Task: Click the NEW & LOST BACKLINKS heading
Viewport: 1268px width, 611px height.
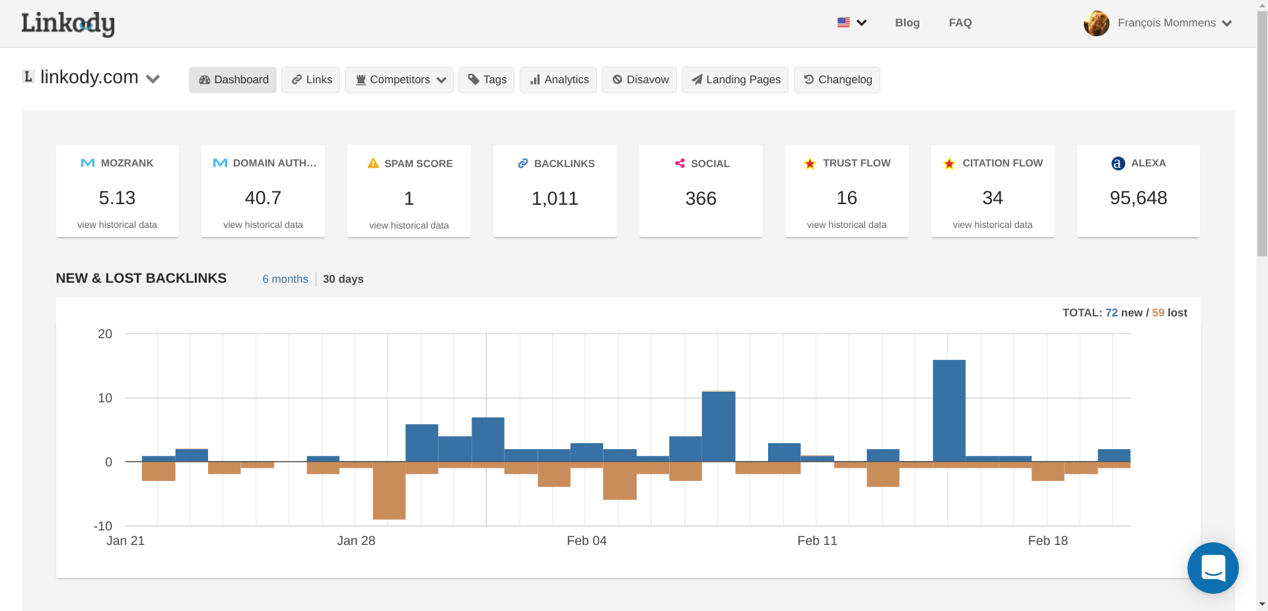Action: [141, 278]
